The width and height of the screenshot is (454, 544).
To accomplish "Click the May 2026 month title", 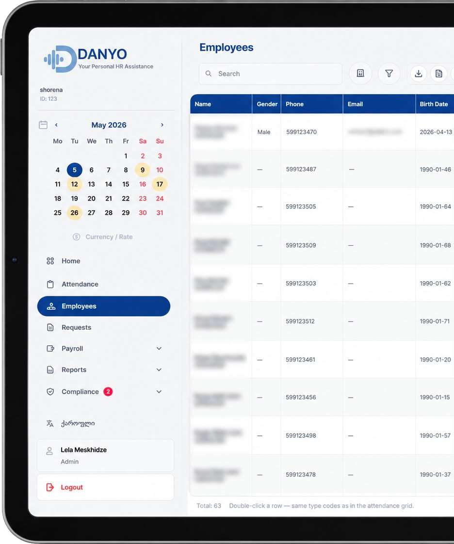I will (x=109, y=125).
